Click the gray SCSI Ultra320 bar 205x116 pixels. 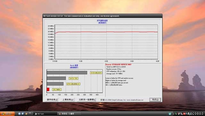click(67, 73)
